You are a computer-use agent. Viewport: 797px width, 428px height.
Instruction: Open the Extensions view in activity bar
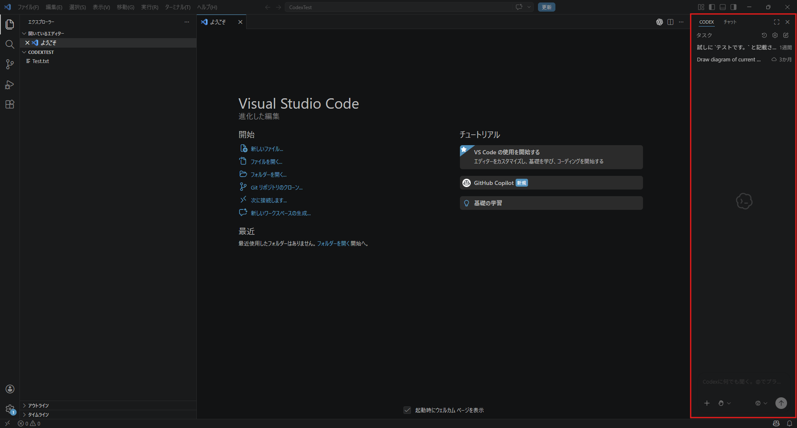pyautogui.click(x=10, y=104)
